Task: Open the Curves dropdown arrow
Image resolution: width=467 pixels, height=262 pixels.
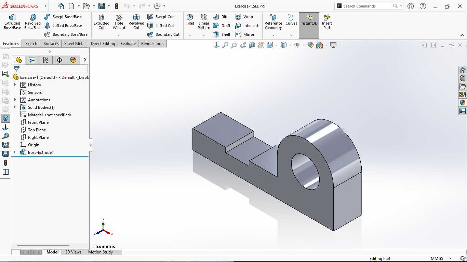Action: (291, 35)
